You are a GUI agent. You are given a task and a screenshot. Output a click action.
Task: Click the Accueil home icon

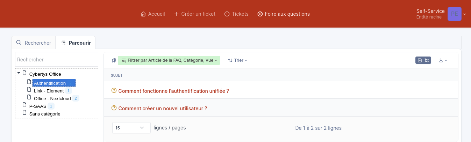[143, 14]
